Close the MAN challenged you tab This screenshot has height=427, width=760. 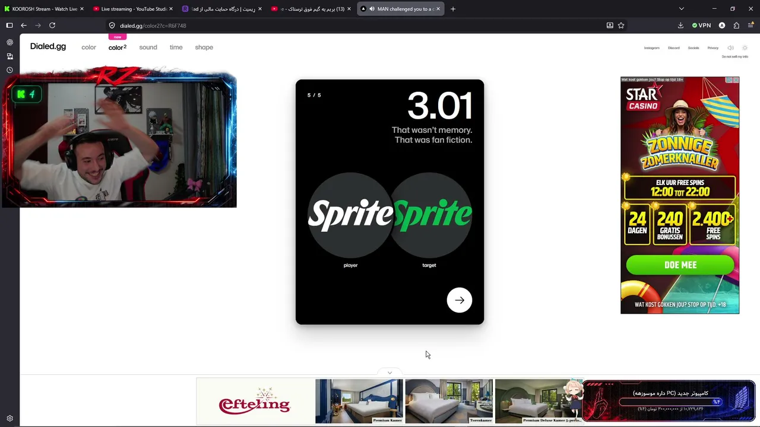[x=439, y=9]
